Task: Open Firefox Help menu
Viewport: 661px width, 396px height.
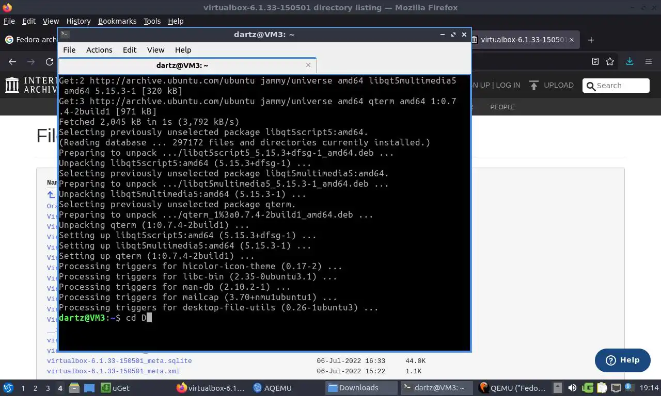Action: tap(176, 21)
